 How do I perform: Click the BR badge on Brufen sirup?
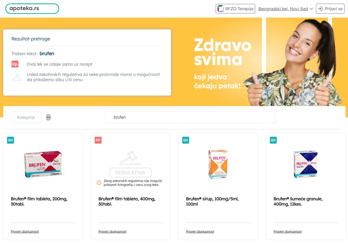(186, 140)
